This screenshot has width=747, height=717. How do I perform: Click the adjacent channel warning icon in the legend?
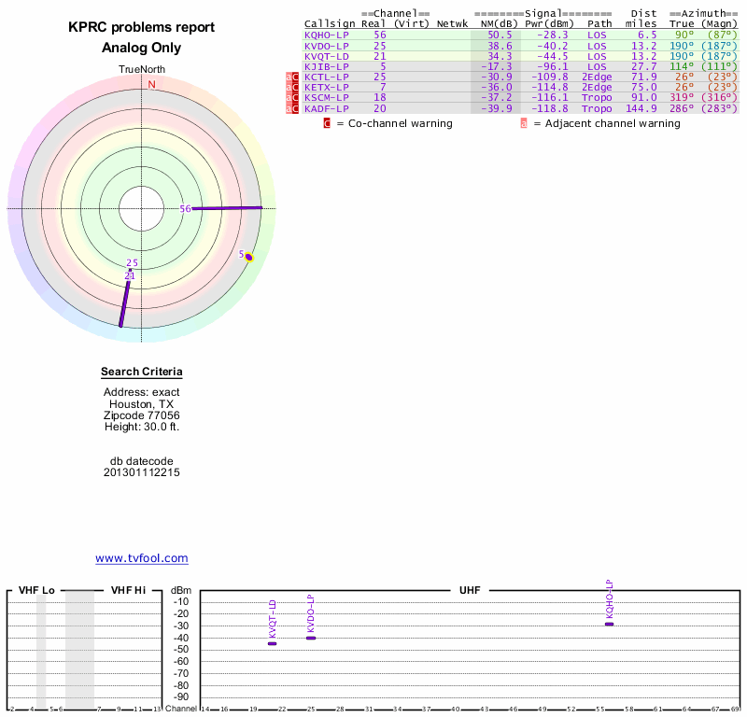pos(524,123)
